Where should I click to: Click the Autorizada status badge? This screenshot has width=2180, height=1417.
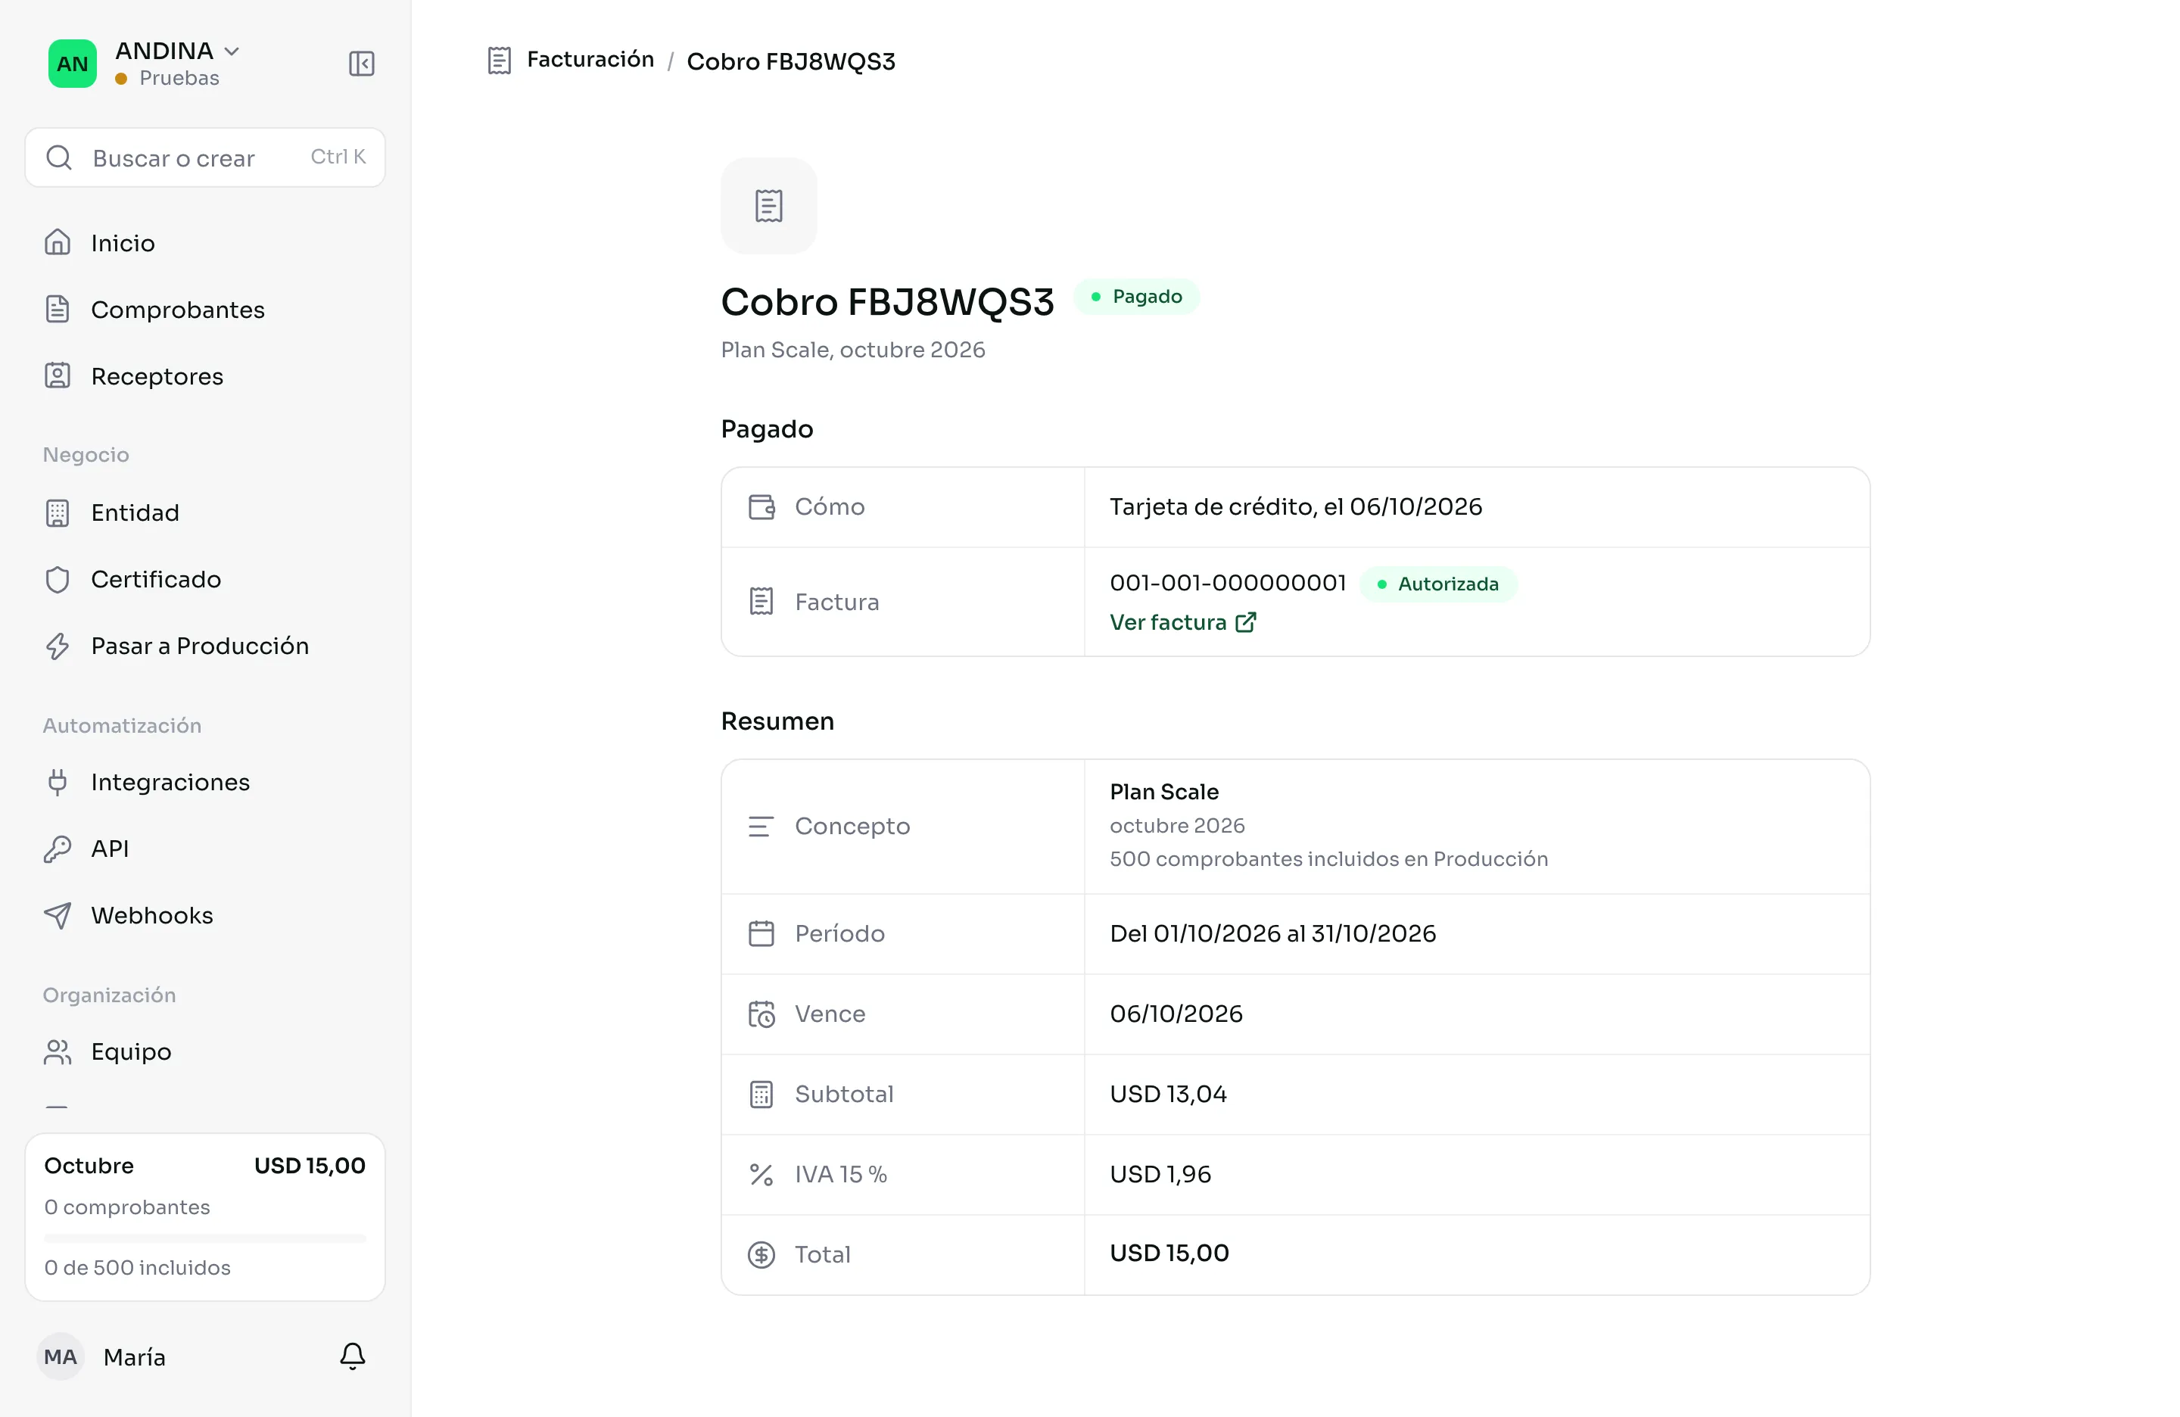pos(1438,584)
